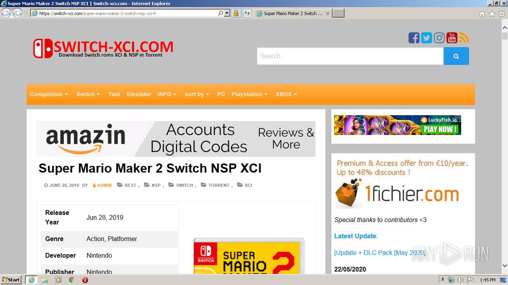Click the address bar security lock icon
This screenshot has width=508, height=285.
pyautogui.click(x=236, y=13)
